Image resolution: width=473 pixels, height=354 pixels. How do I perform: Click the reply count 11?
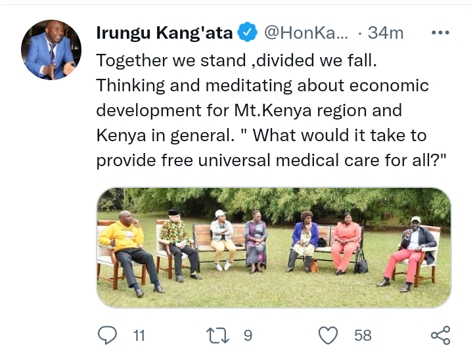point(139,336)
